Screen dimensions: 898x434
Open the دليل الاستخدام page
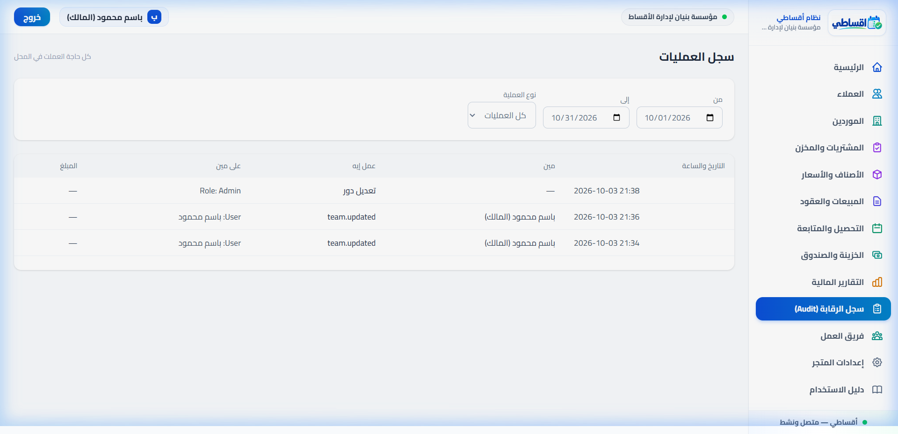(823, 390)
